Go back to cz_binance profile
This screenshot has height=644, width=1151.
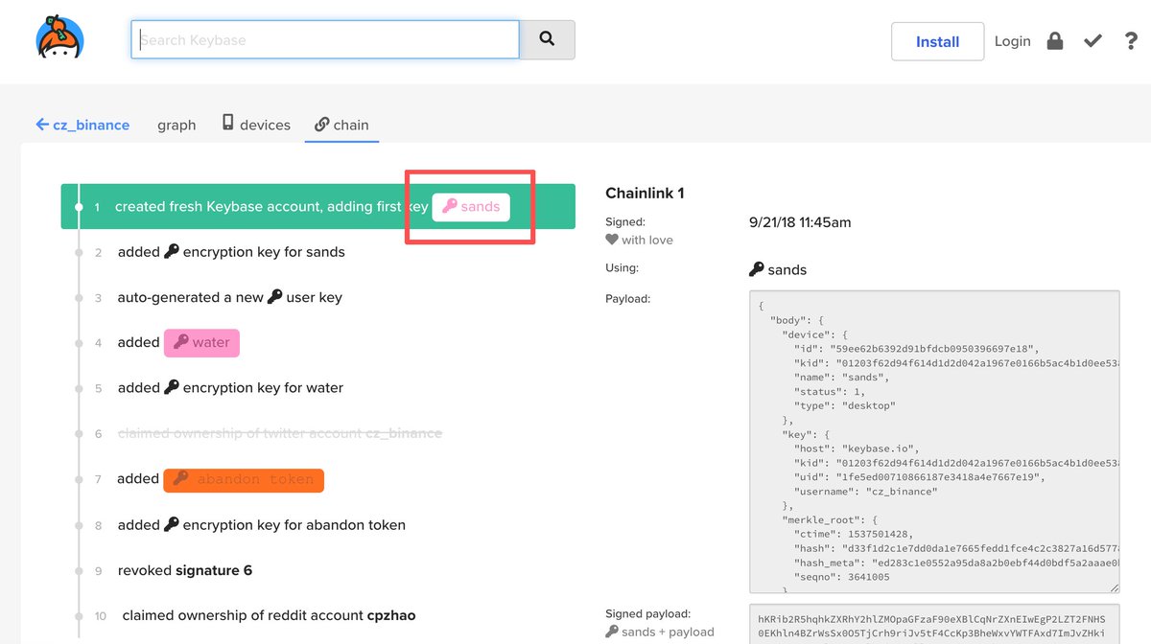point(82,125)
